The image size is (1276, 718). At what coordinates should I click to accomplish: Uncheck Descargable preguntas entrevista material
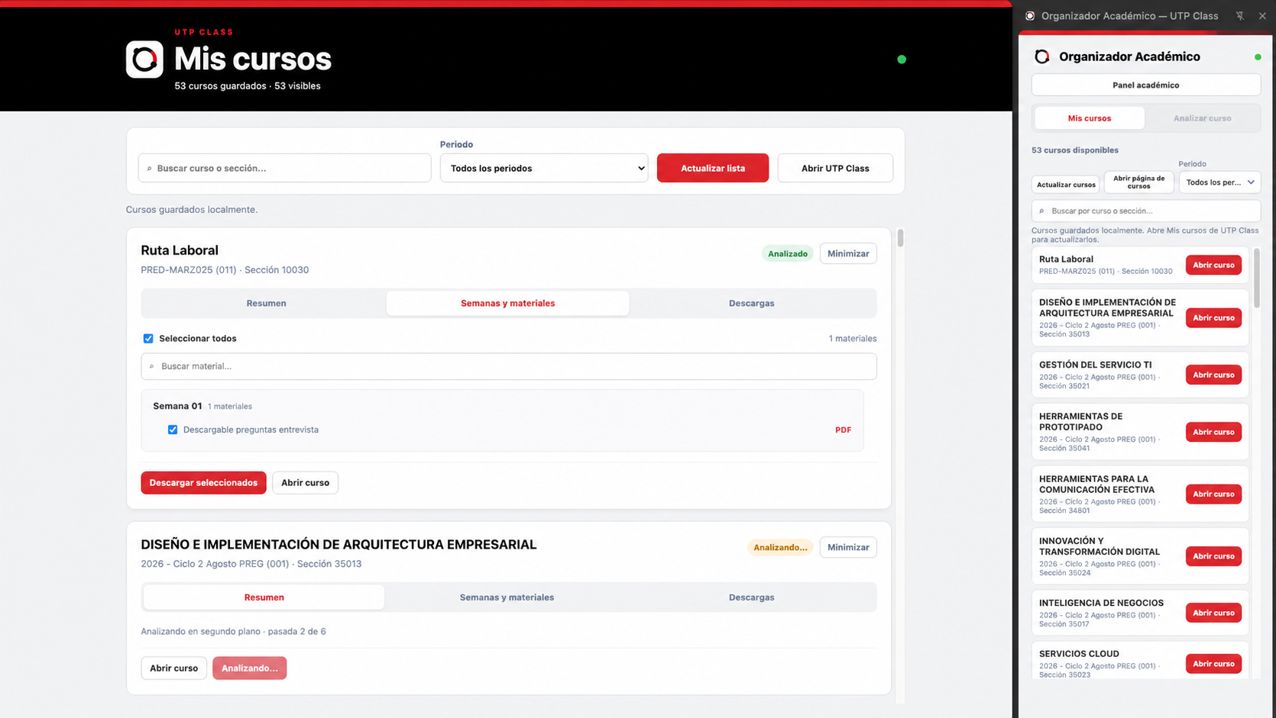[173, 430]
